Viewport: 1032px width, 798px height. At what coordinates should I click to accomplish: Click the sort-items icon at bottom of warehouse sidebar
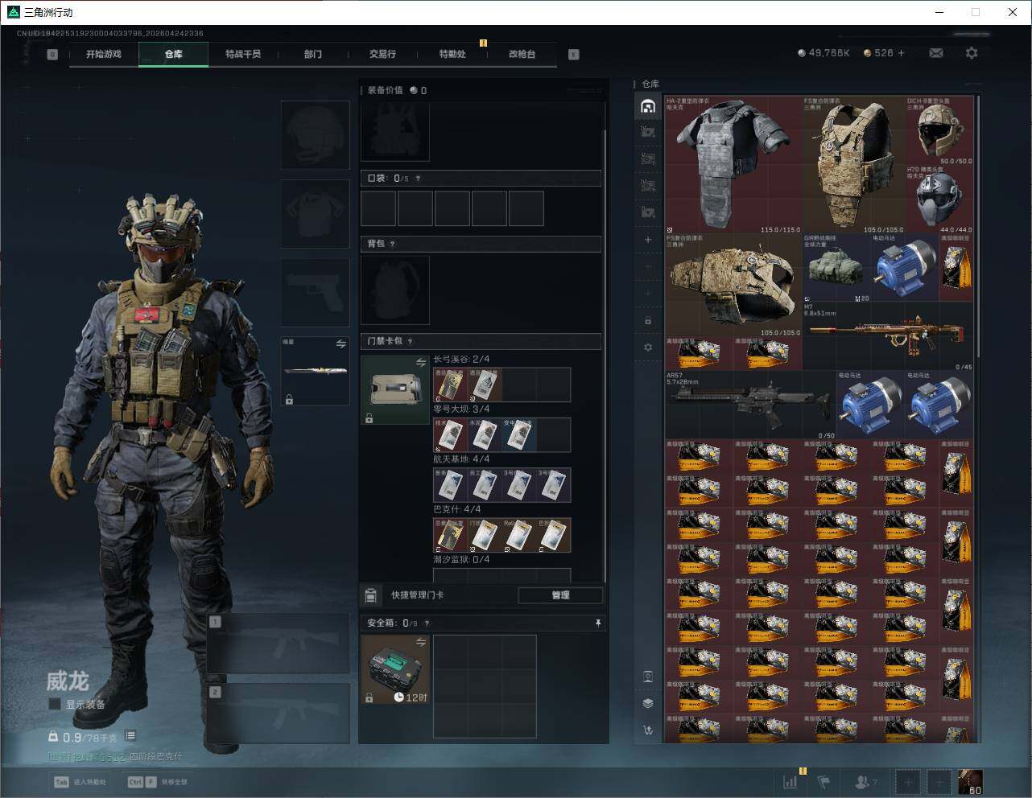(648, 730)
